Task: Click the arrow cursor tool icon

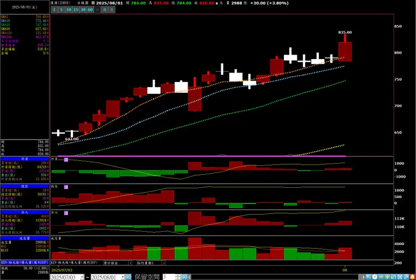Action: (369, 277)
